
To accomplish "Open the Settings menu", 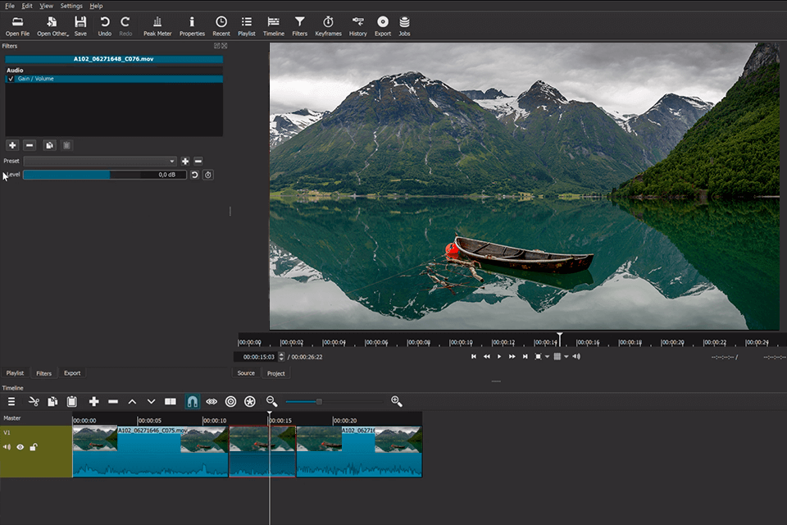I will tap(71, 6).
